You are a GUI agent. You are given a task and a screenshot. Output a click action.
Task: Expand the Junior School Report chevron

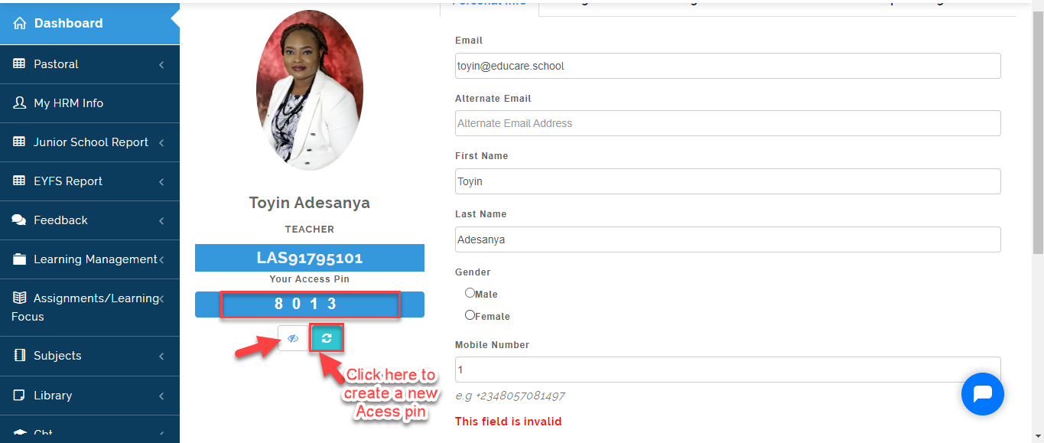coord(161,143)
